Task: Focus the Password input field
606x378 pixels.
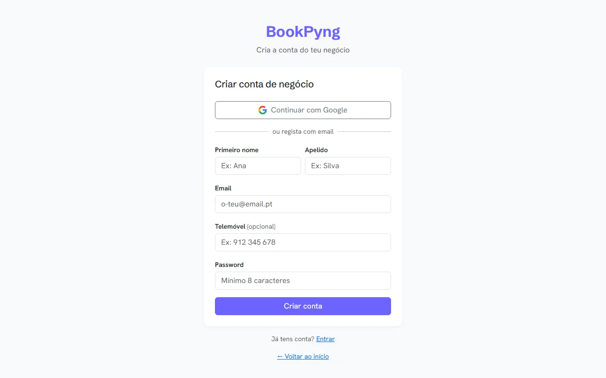Action: pos(303,281)
